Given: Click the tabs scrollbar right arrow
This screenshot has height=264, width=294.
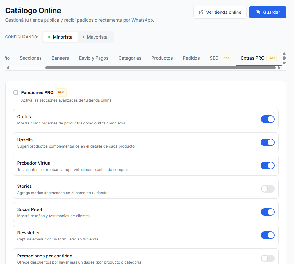Looking at the screenshot, I should point(279,68).
